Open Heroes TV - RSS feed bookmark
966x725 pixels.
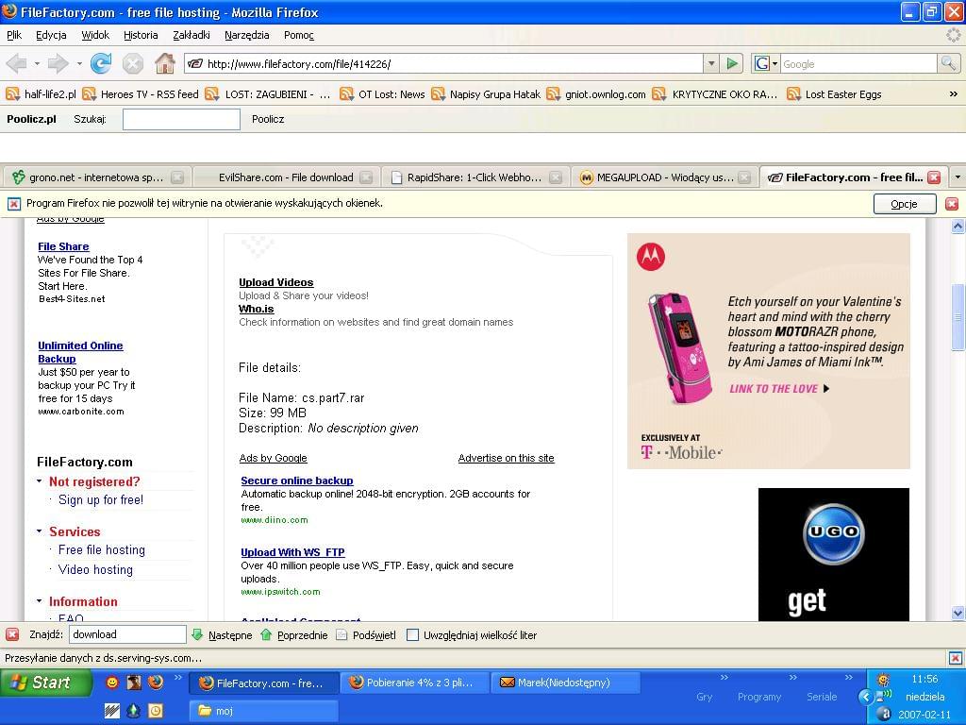coord(141,94)
